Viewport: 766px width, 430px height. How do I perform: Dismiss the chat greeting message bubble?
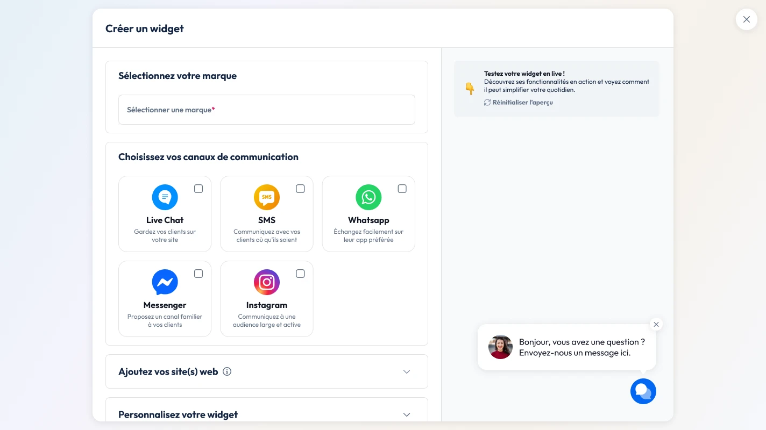coord(656,324)
